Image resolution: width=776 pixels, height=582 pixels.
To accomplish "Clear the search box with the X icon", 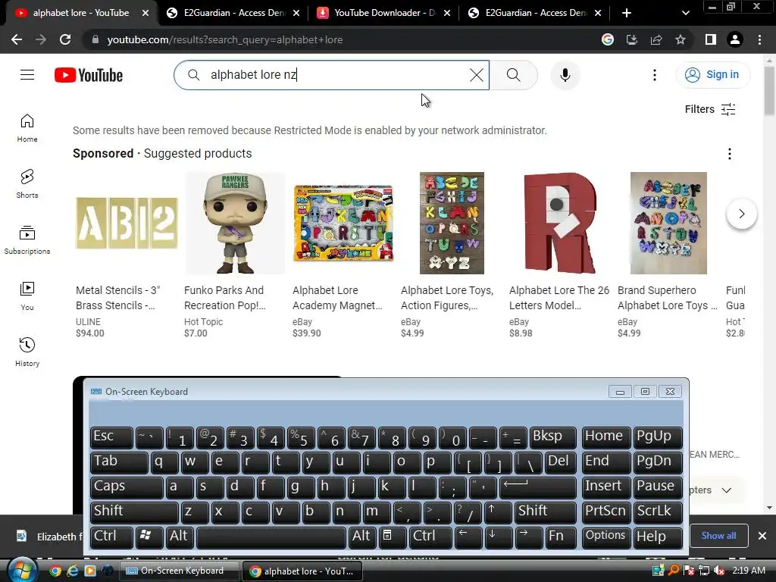I will coord(476,75).
